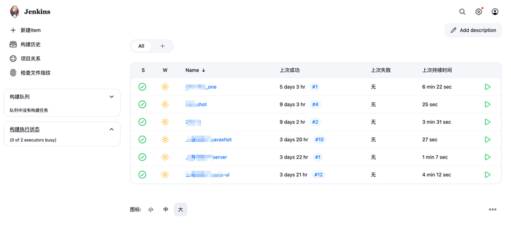
Task: Sort by Name column header
Action: (x=195, y=70)
